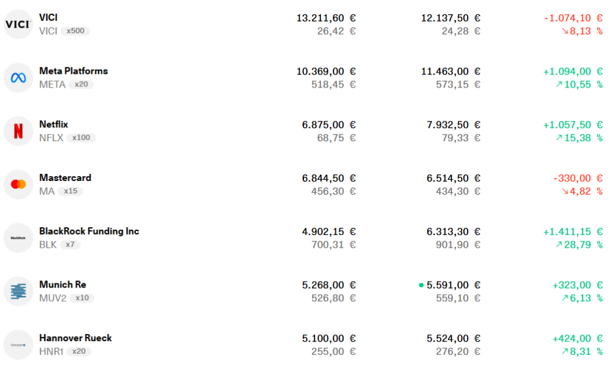This screenshot has width=610, height=378.
Task: Select the MUV2 ticker symbol
Action: (52, 298)
